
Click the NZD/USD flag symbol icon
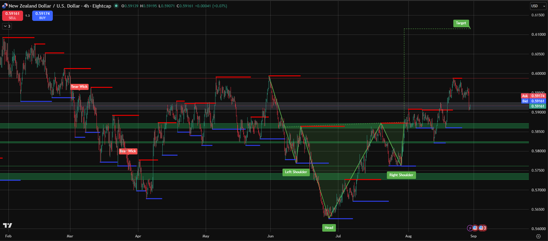(x=5, y=6)
